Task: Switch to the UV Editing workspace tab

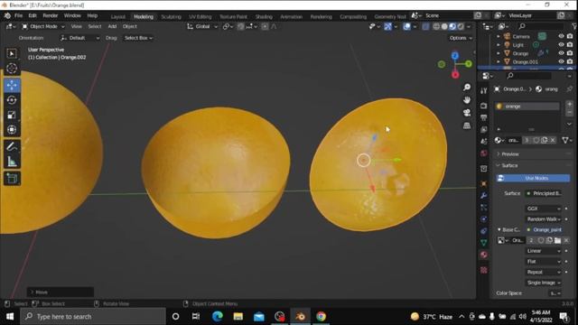Action: tap(200, 16)
